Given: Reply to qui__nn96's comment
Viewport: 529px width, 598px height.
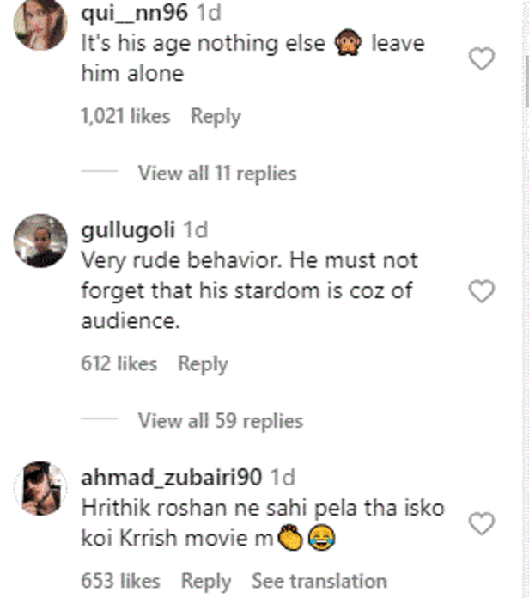Looking at the screenshot, I should click(215, 116).
